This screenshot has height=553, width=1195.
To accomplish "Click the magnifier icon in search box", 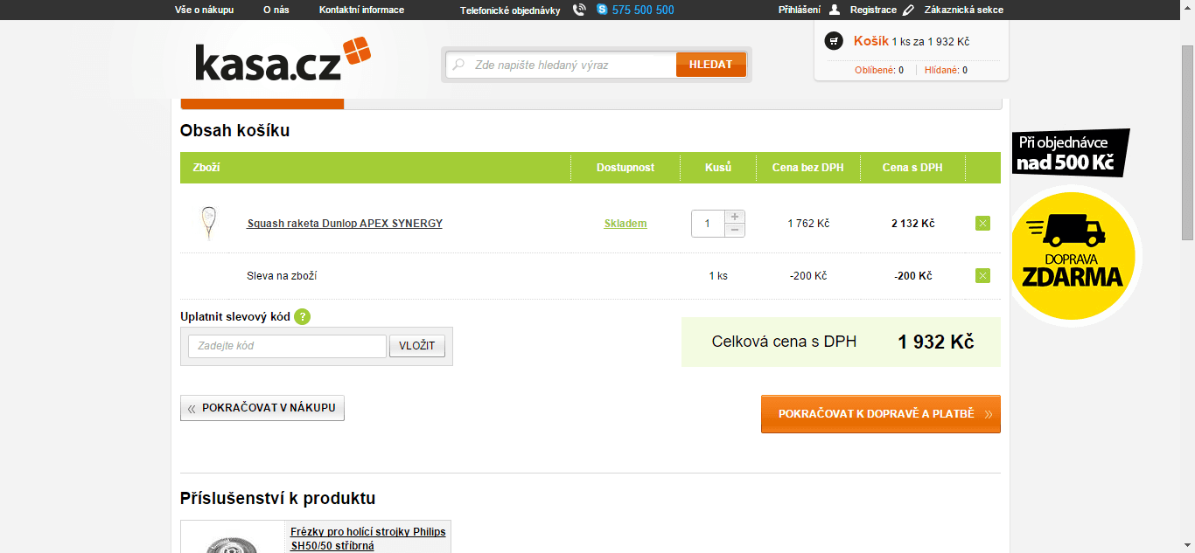I will (x=458, y=65).
